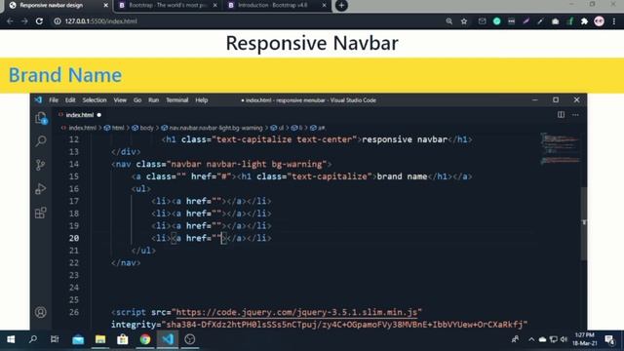
Task: Open the VS Code File menu
Action: 54,99
